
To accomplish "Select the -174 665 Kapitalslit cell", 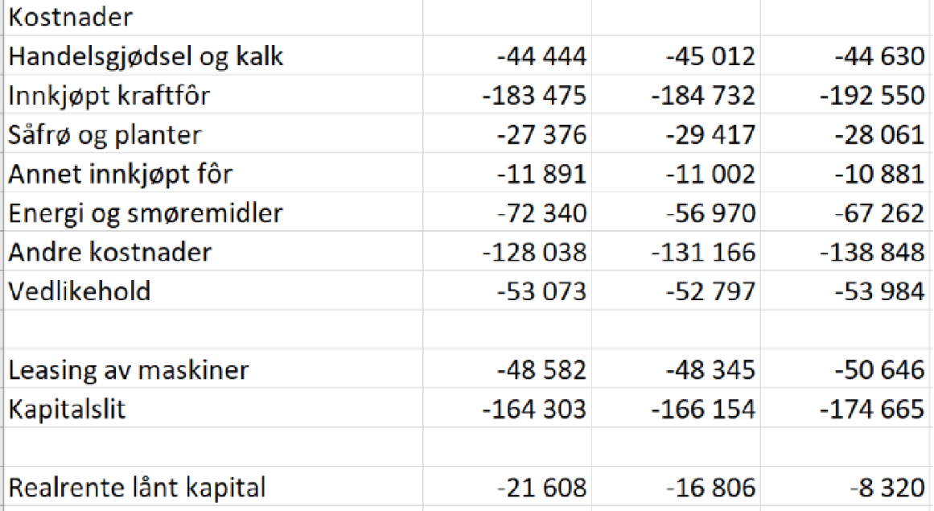I will 871,409.
